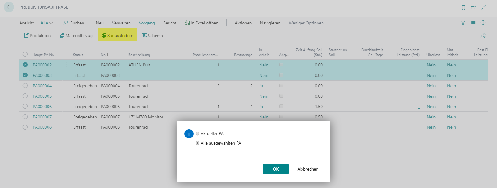
Task: Click Status ändern action
Action: pyautogui.click(x=118, y=36)
